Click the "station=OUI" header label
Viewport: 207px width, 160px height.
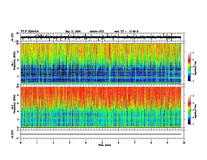(x=97, y=31)
